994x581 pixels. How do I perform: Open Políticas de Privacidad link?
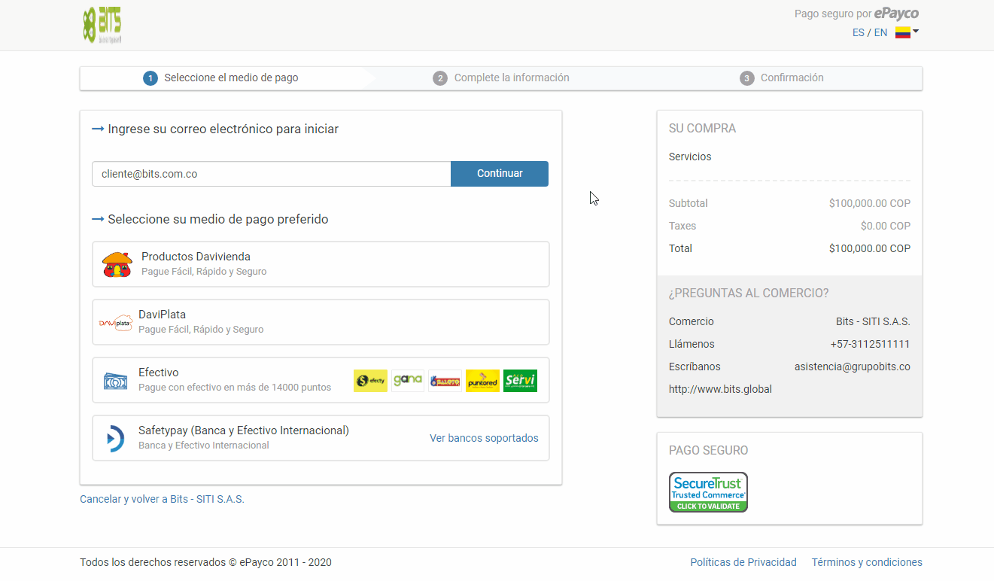[x=743, y=562]
